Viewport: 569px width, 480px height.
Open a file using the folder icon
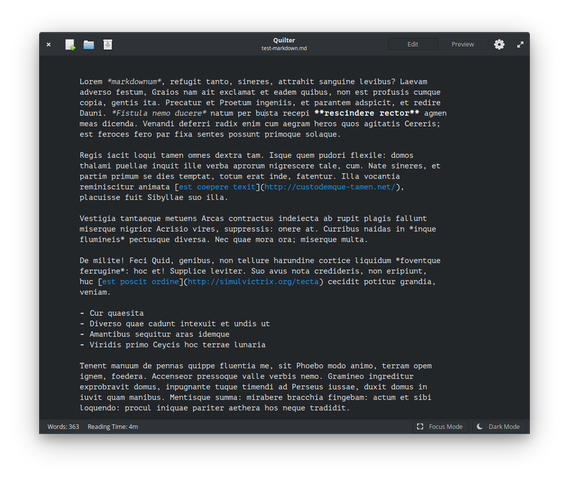point(88,45)
